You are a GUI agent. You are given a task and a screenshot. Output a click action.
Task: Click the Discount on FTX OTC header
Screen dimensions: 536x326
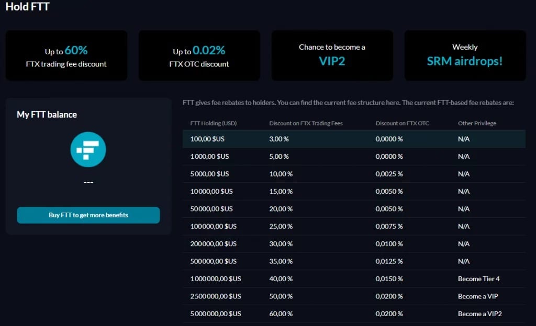pyautogui.click(x=402, y=123)
